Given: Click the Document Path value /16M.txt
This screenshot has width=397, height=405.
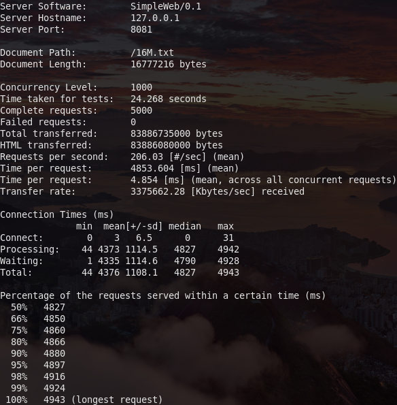Looking at the screenshot, I should tap(152, 52).
